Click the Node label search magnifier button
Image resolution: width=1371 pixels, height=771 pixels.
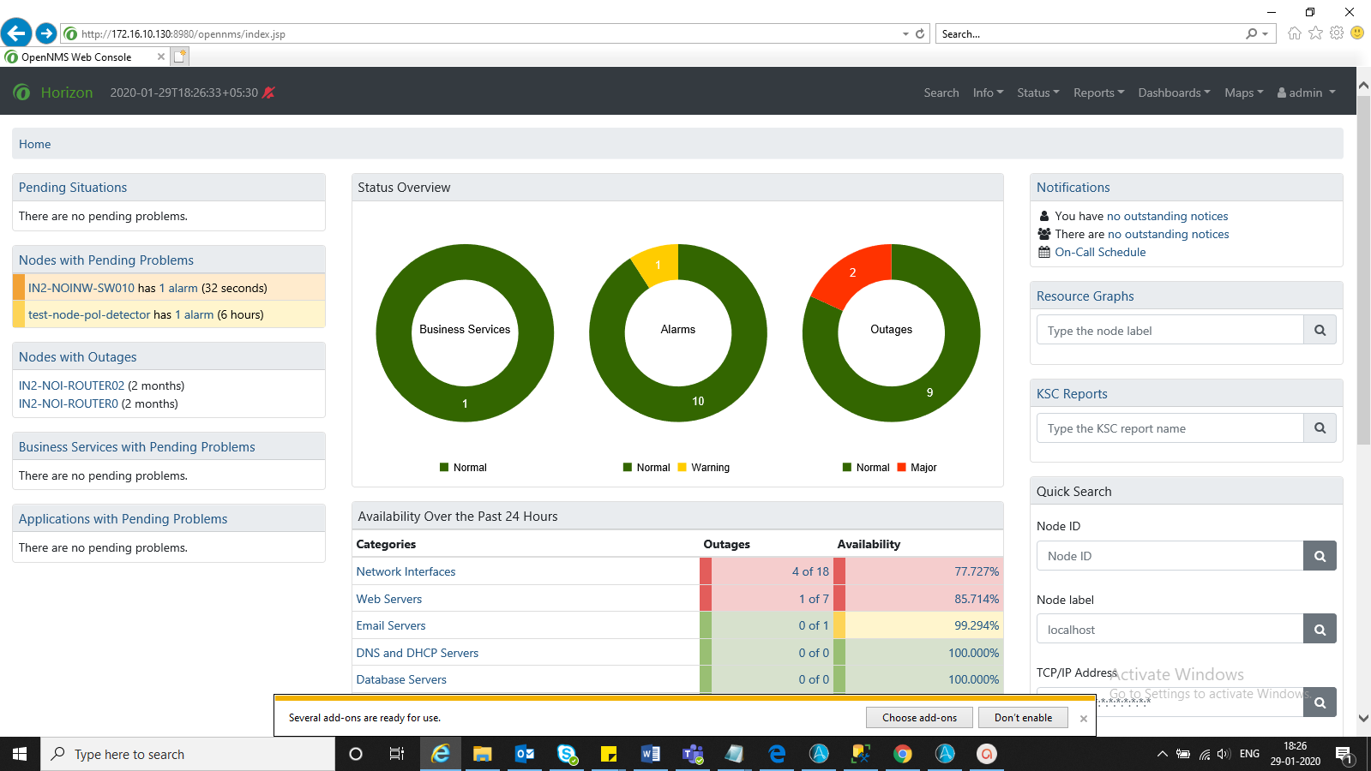[x=1320, y=630]
